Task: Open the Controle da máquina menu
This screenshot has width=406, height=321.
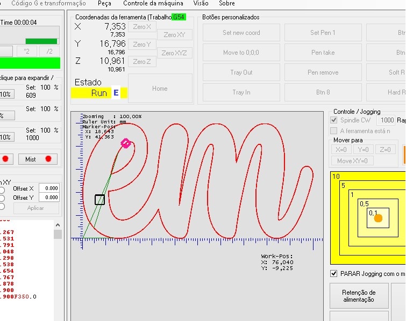Action: click(153, 3)
